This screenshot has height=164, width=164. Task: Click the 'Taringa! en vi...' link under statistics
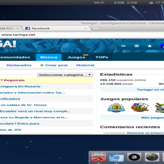(150, 90)
